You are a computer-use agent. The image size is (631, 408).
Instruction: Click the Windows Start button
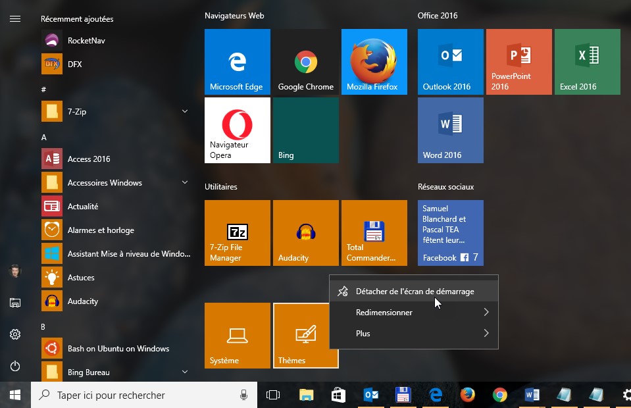tap(15, 395)
